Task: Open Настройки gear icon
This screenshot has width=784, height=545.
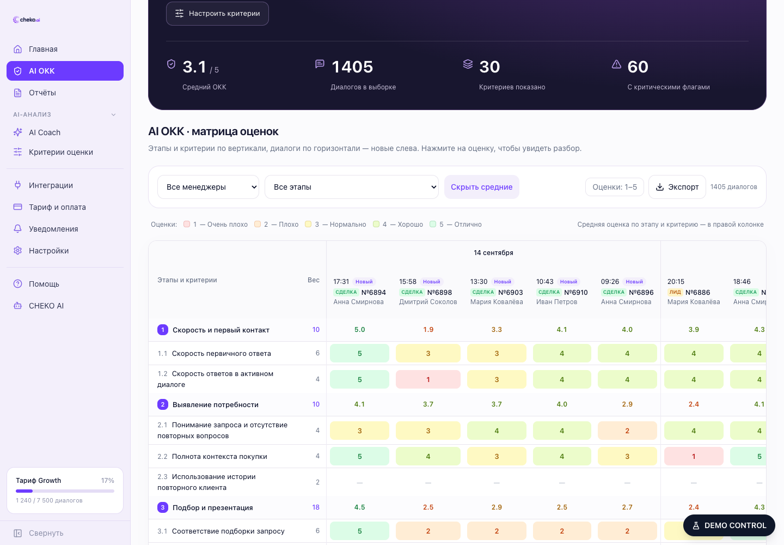Action: click(x=18, y=251)
